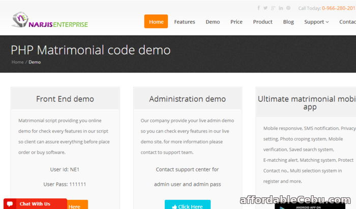Click the orange Front End demo button
The image size is (356, 209).
77,204
